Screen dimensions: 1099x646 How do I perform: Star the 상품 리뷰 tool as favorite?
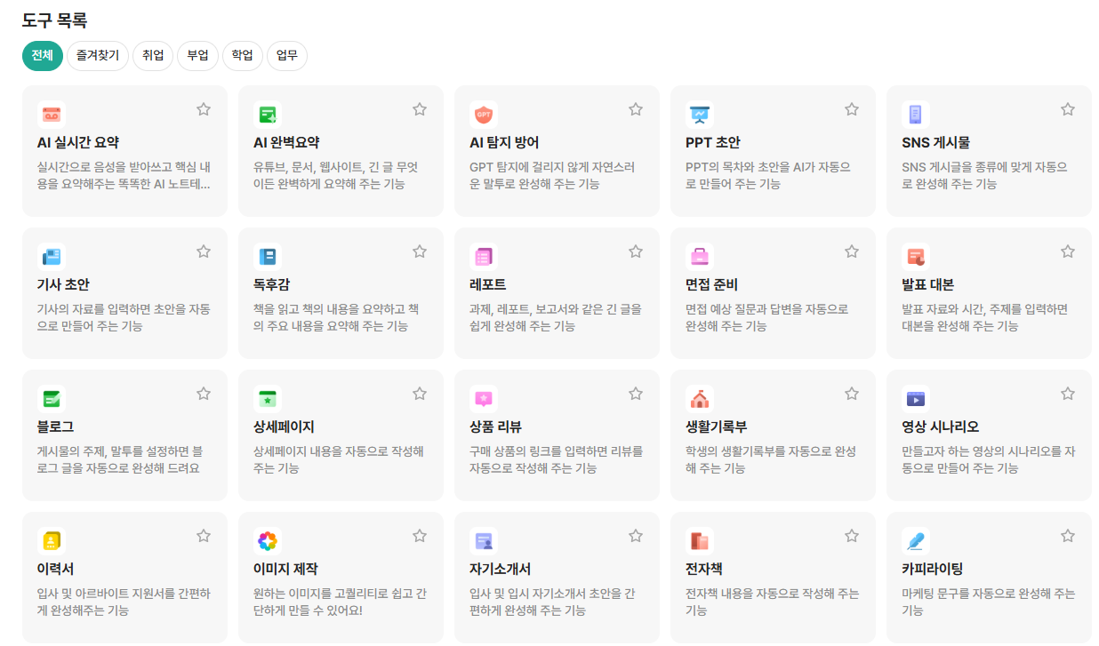pos(636,394)
